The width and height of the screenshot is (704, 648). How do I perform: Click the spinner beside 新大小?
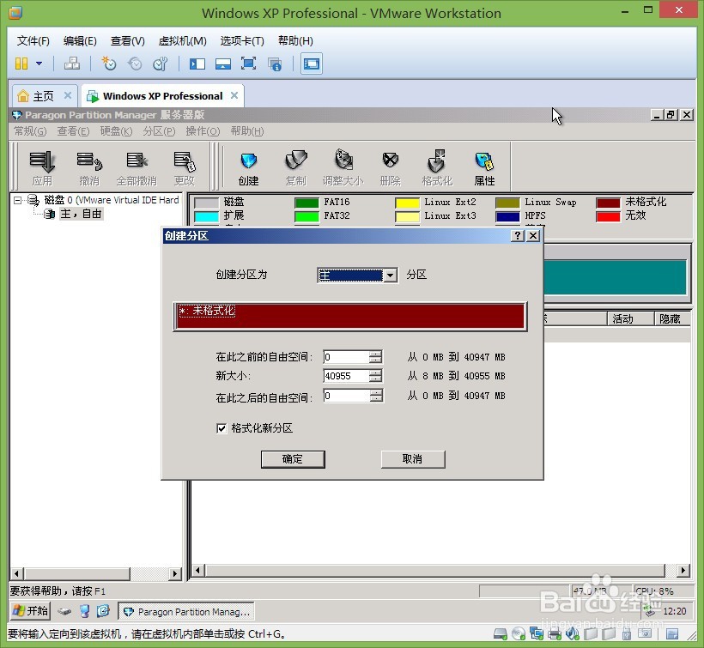376,376
